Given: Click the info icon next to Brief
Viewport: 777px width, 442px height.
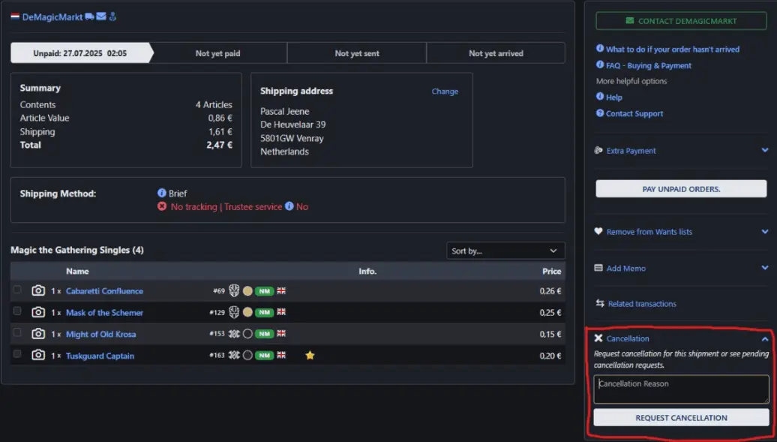Looking at the screenshot, I should pyautogui.click(x=161, y=194).
